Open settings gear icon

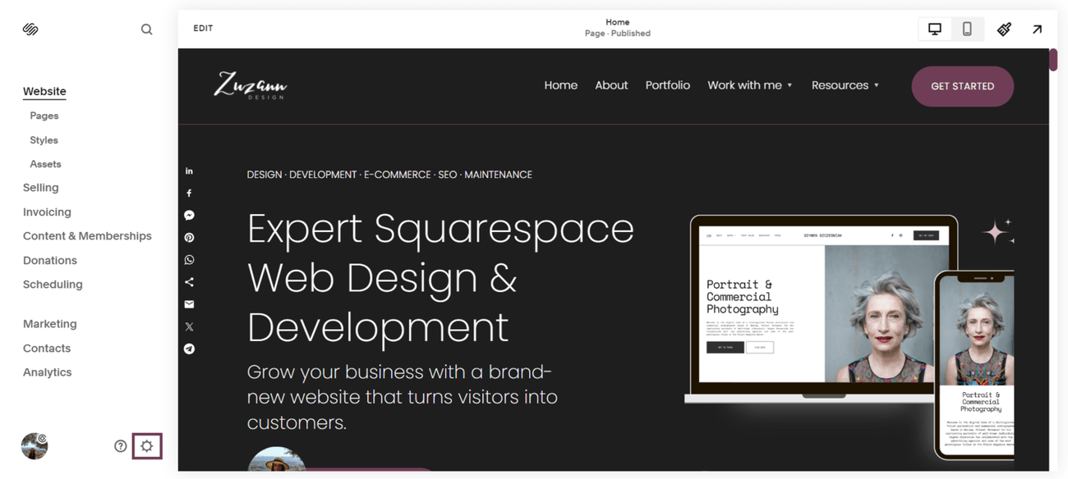pyautogui.click(x=147, y=446)
